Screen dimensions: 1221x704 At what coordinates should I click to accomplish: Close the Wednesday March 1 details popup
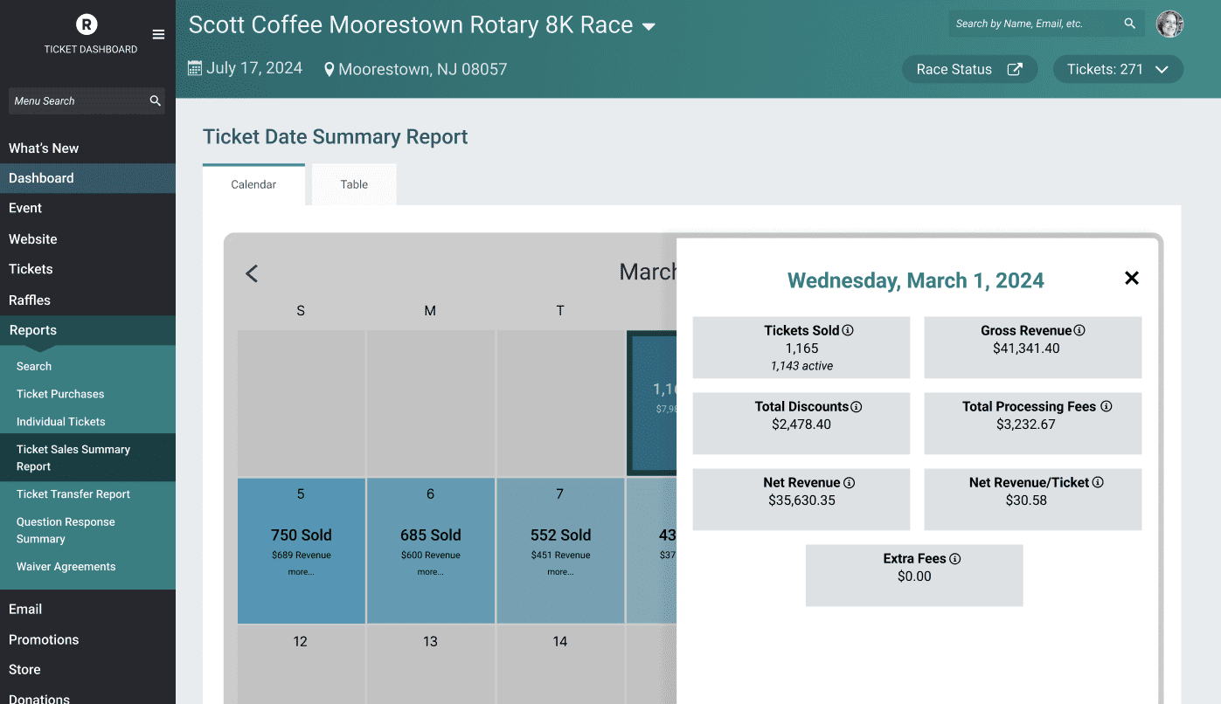[x=1132, y=278]
